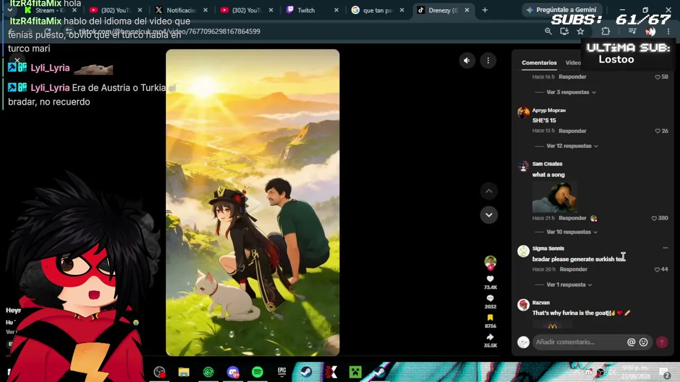Open the page zoom magnifier icon

point(548,31)
